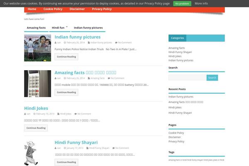Click author icon under Amazing facts post
This screenshot has width=249, height=166.
point(56,78)
